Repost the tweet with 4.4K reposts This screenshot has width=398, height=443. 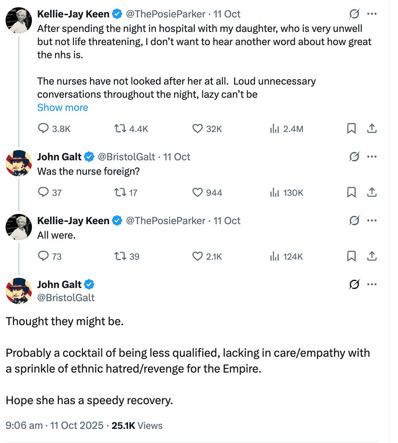point(119,129)
